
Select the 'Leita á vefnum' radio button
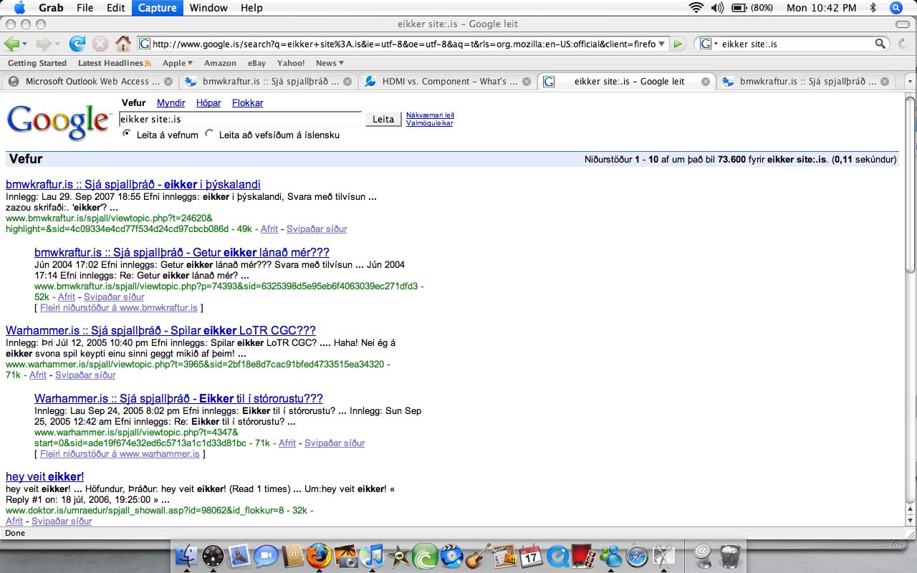[x=127, y=133]
